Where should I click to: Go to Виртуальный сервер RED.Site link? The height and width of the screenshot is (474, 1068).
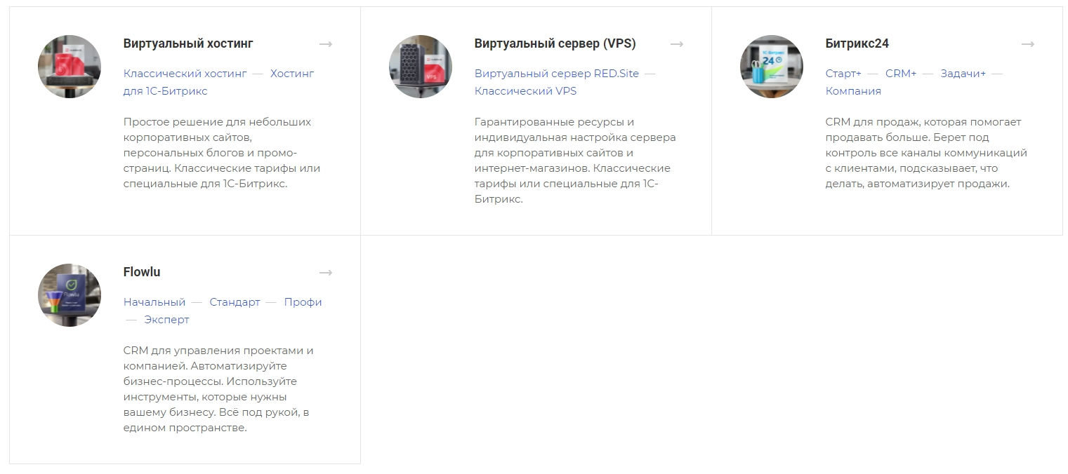coord(557,74)
